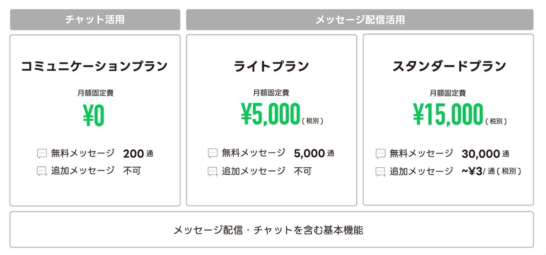The height and width of the screenshot is (255, 546).
Task: Click the additional message icon in Light plan
Action: click(213, 171)
